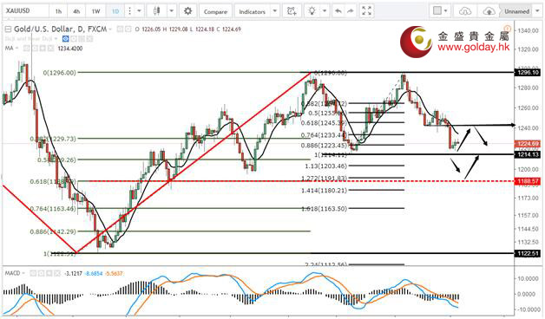Toggle fullscreen mode icon

pyautogui.click(x=367, y=11)
